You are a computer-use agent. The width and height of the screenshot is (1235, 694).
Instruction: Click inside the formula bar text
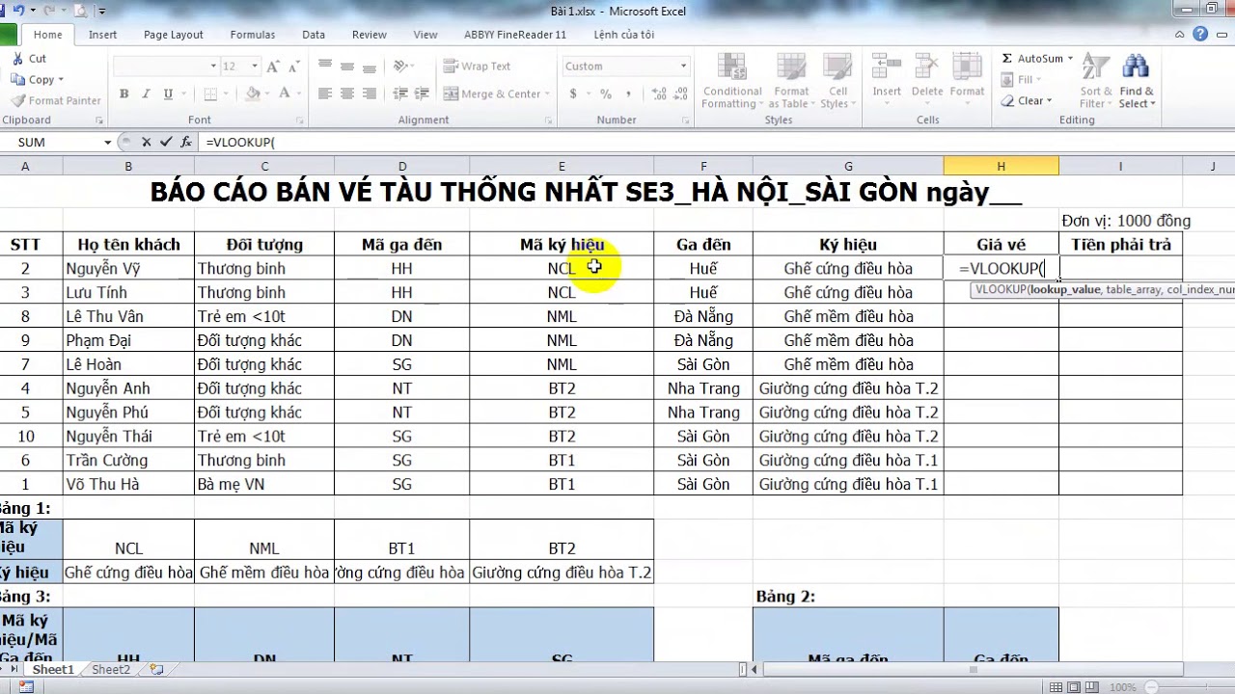pyautogui.click(x=240, y=142)
